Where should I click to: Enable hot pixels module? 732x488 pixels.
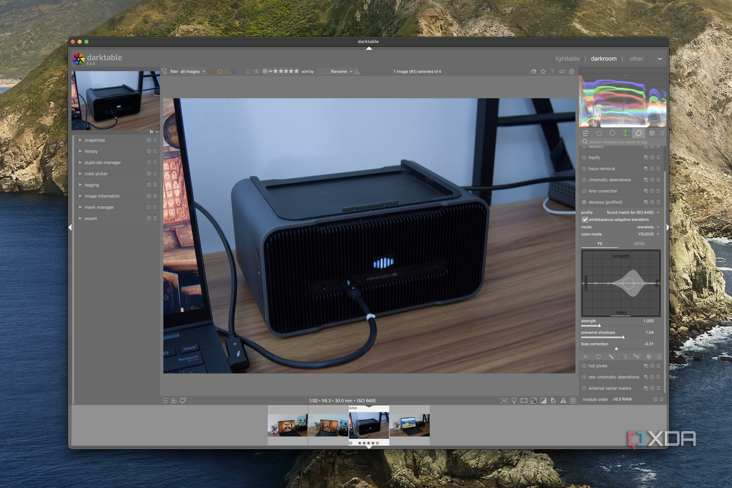584,366
